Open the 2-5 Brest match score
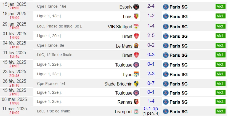228x116 pixels. (151, 35)
